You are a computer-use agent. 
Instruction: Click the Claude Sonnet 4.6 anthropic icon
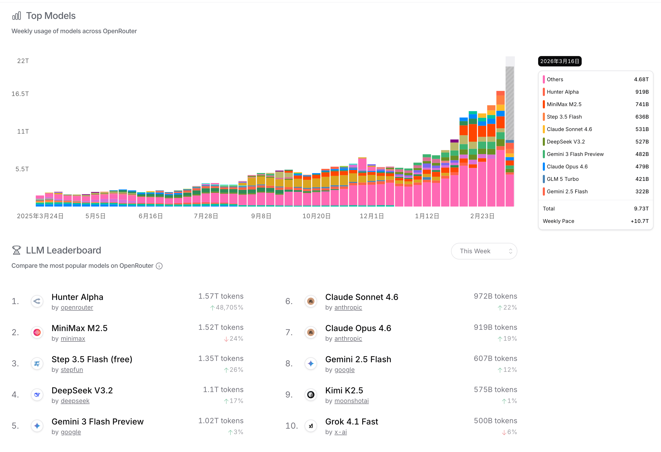coord(311,301)
